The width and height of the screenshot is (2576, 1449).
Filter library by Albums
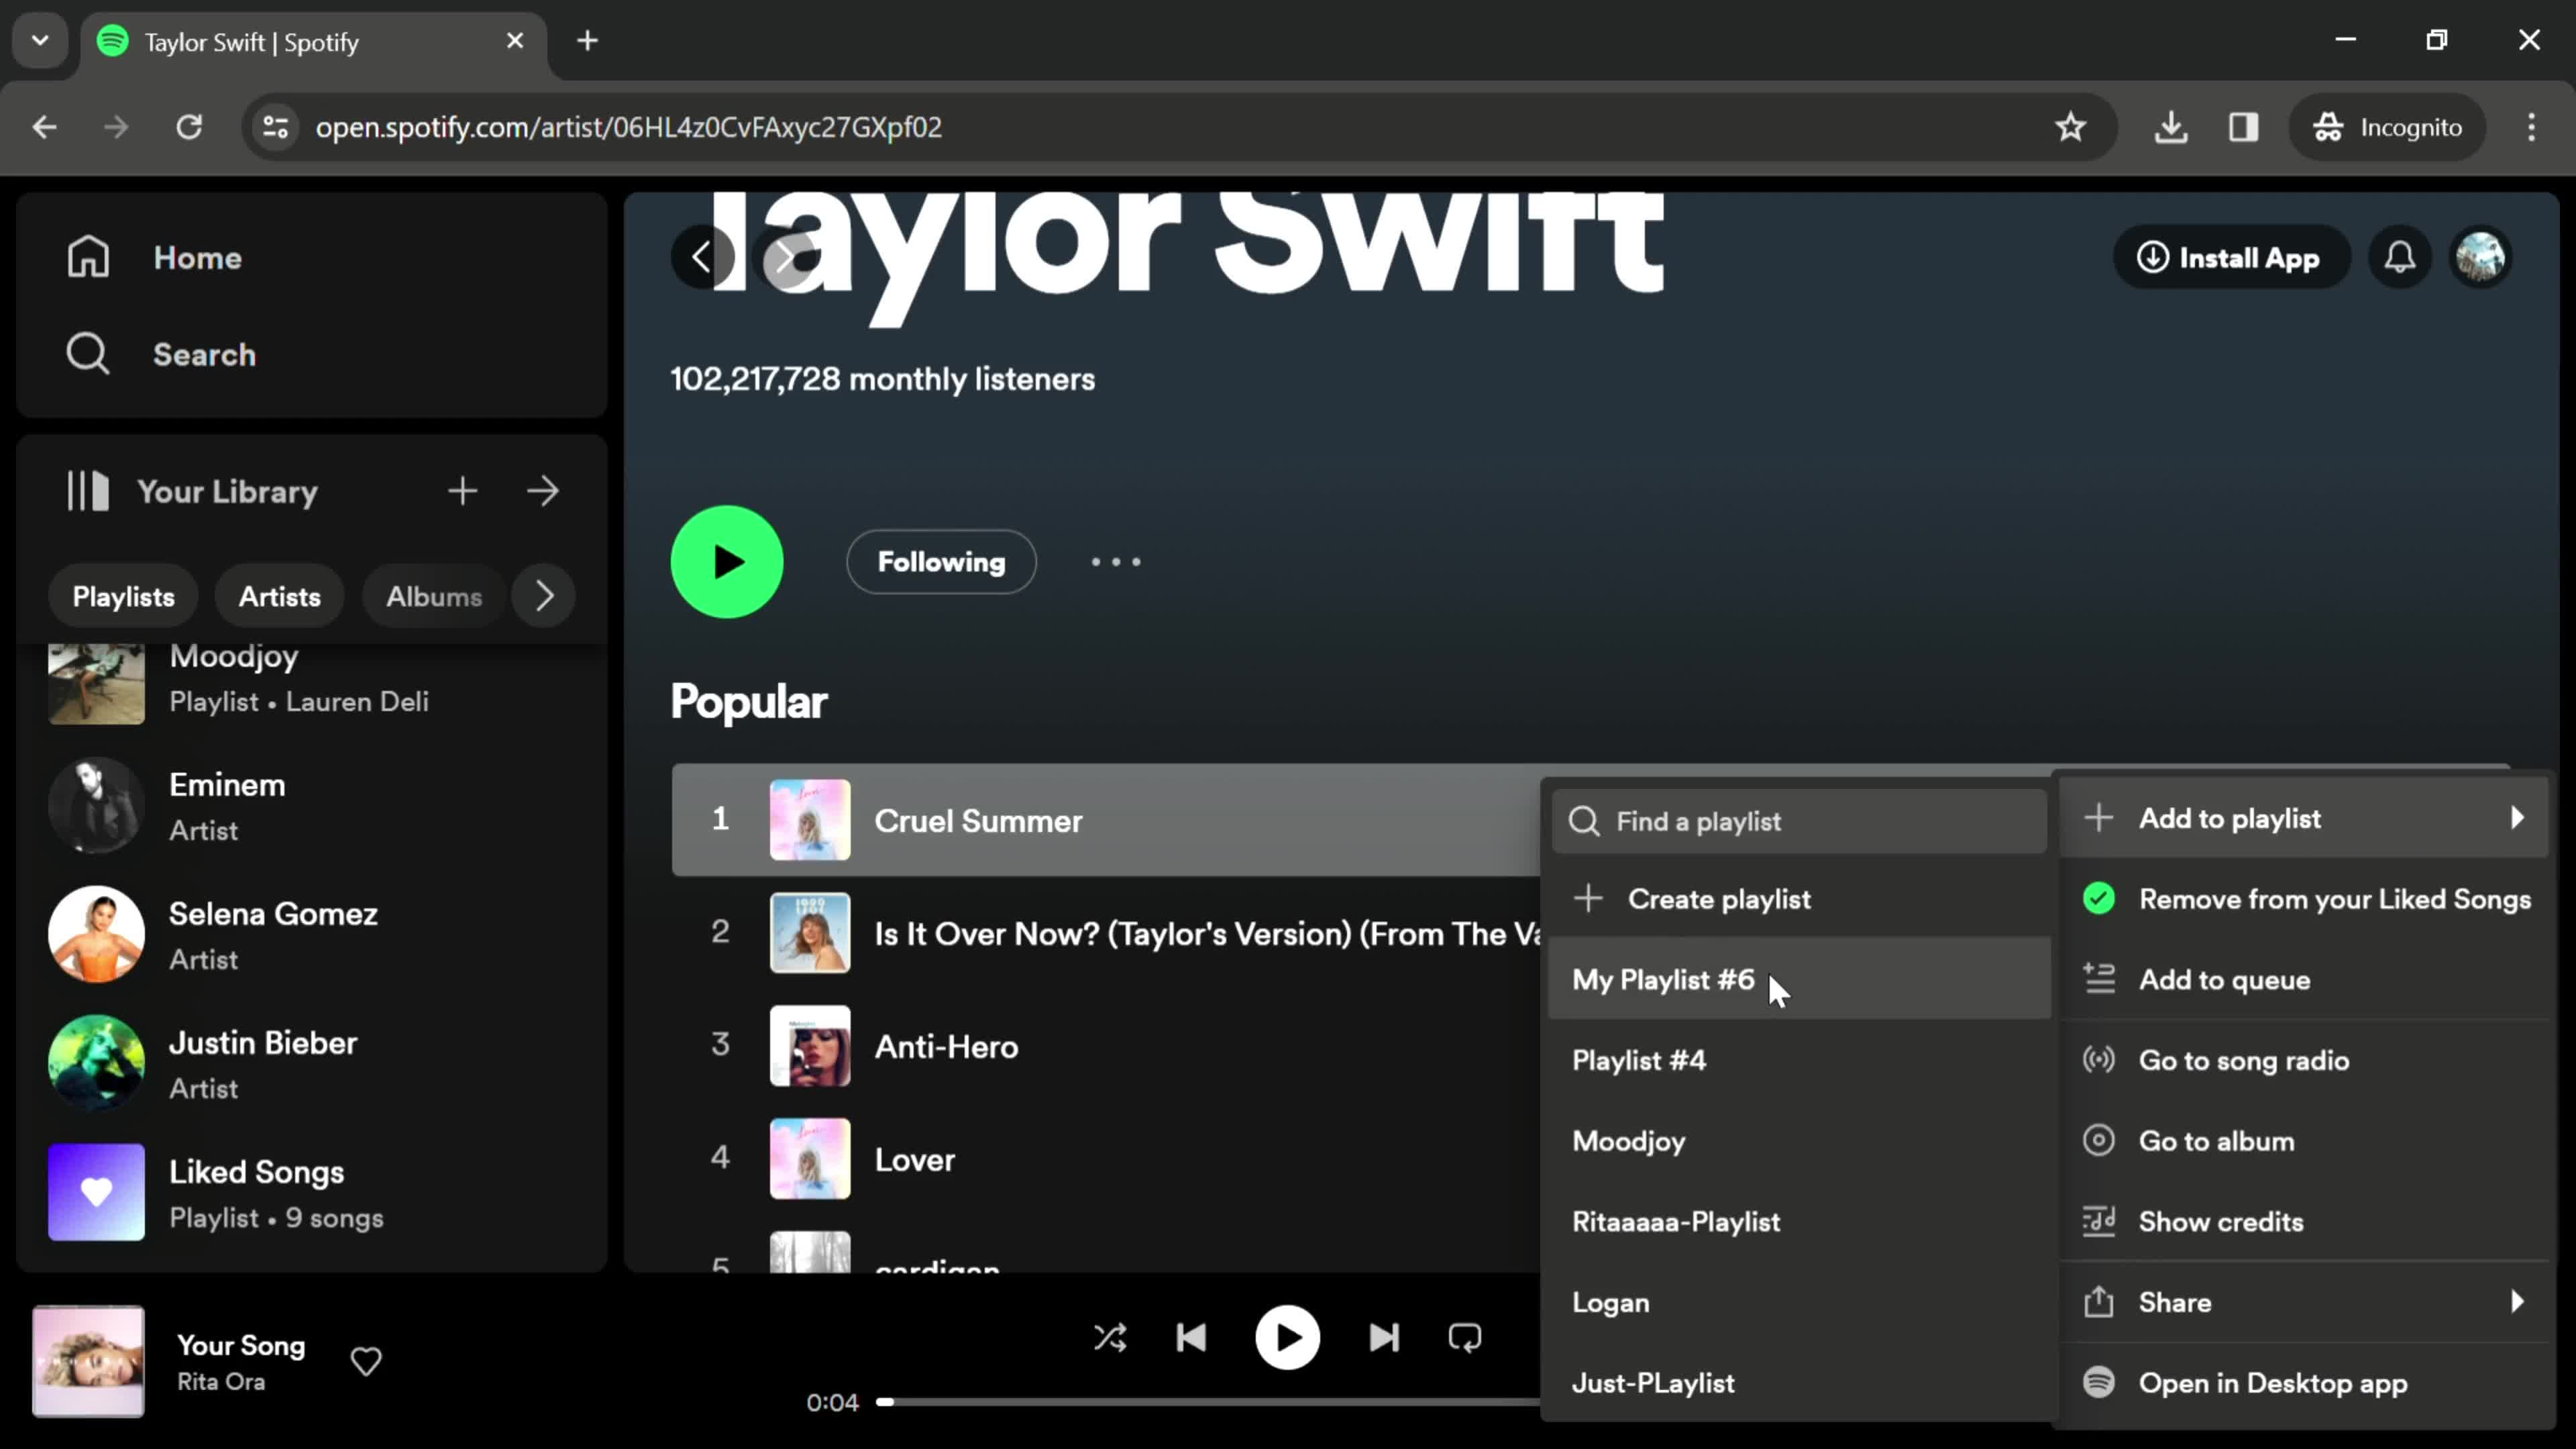[x=434, y=596]
